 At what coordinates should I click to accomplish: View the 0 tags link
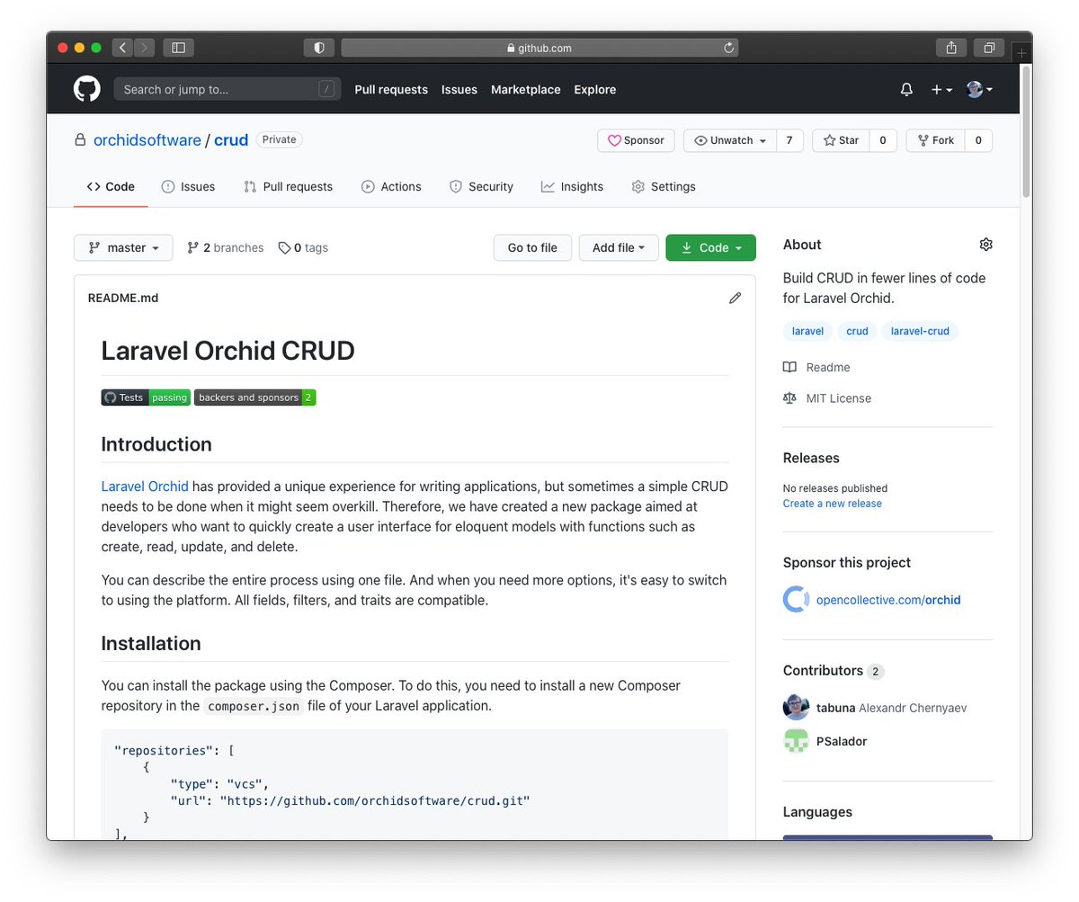pos(303,247)
